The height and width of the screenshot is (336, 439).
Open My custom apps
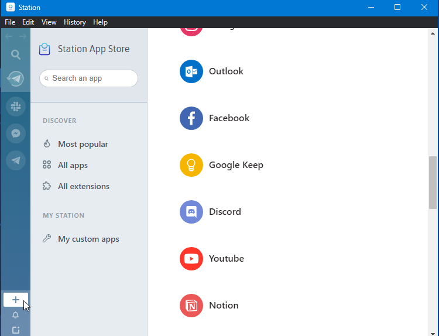[x=88, y=239]
